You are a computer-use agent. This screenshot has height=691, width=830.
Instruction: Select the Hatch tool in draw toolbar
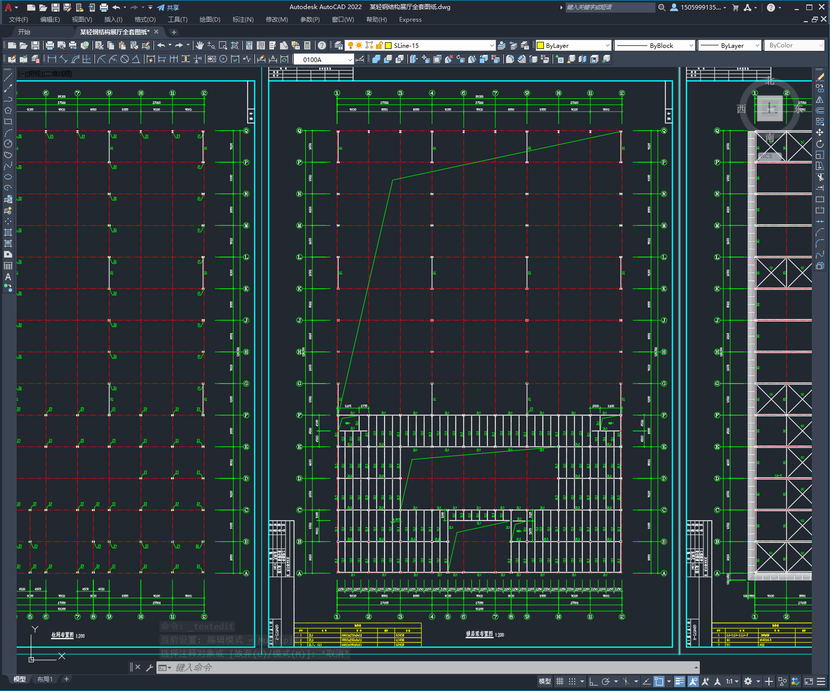(8, 232)
